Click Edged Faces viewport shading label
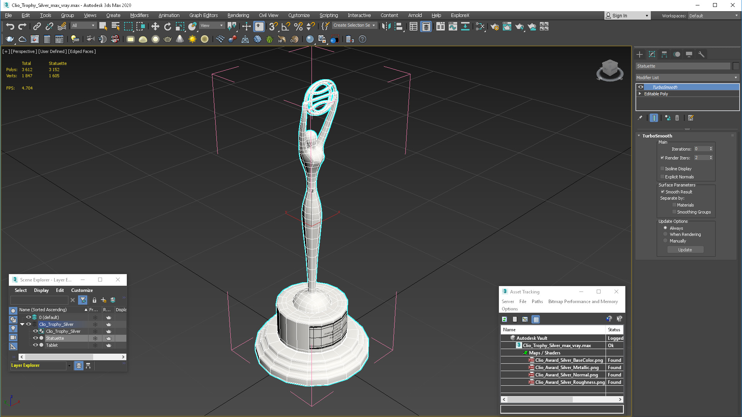 [82, 51]
